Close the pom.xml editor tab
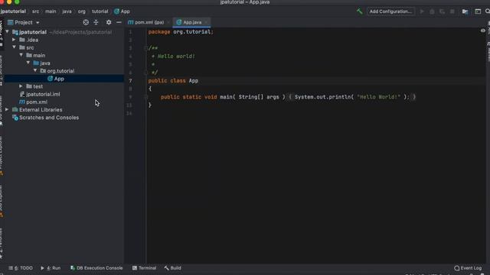The image size is (490, 275). tap(168, 22)
